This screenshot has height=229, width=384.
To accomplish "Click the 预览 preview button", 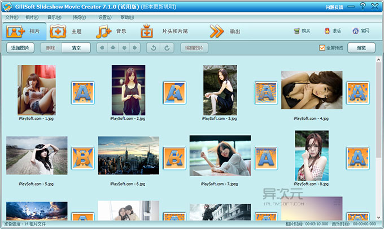I will click(361, 48).
